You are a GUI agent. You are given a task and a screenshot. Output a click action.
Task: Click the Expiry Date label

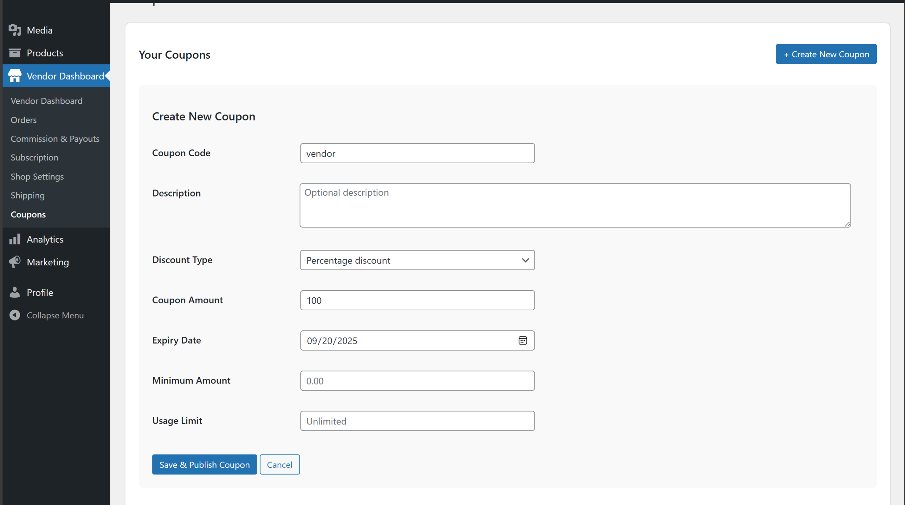tap(176, 340)
